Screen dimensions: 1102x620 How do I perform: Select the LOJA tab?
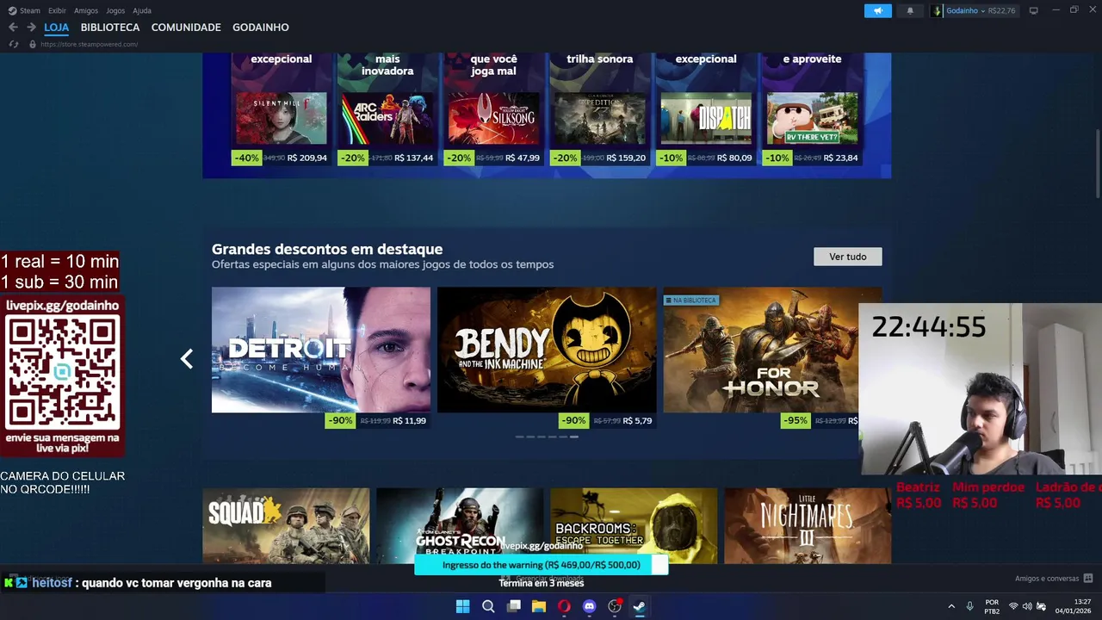56,28
